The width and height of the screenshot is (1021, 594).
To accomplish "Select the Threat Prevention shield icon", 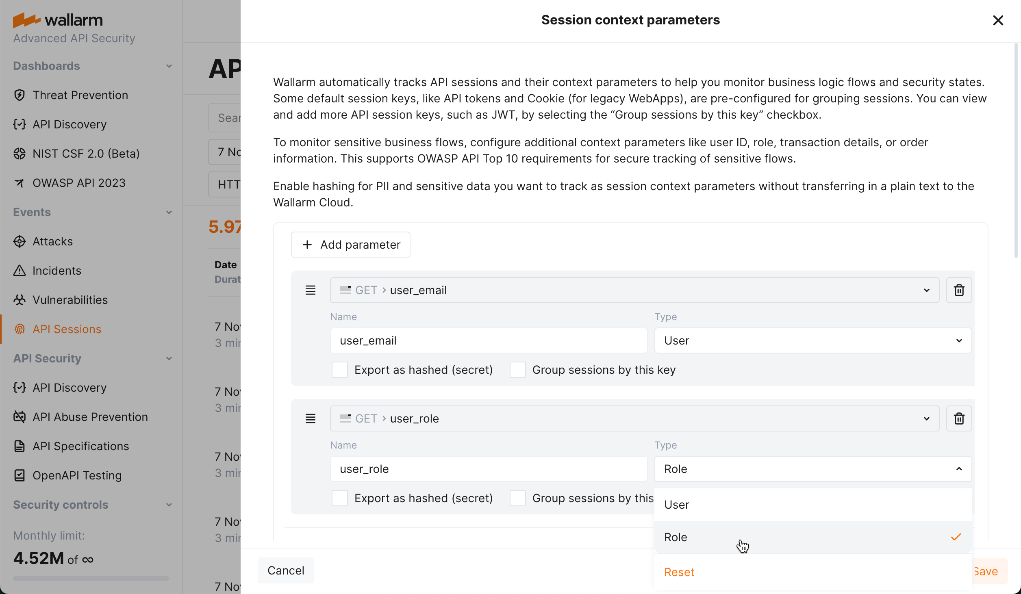I will tap(20, 95).
